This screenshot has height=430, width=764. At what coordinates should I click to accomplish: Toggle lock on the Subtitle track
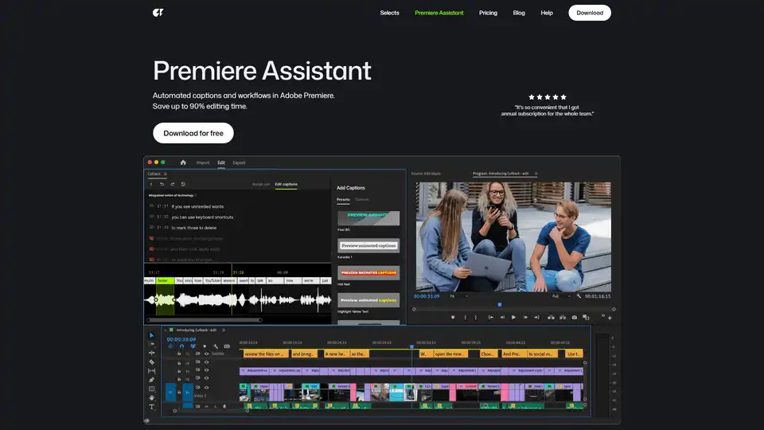tap(179, 354)
